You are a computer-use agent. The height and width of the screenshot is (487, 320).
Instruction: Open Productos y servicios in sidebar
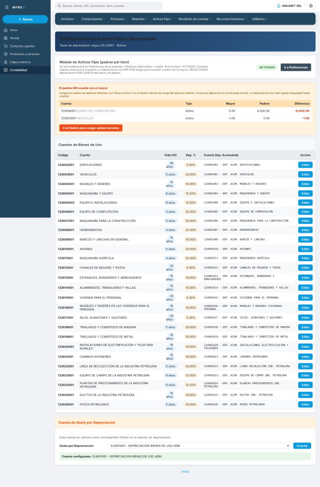25,54
